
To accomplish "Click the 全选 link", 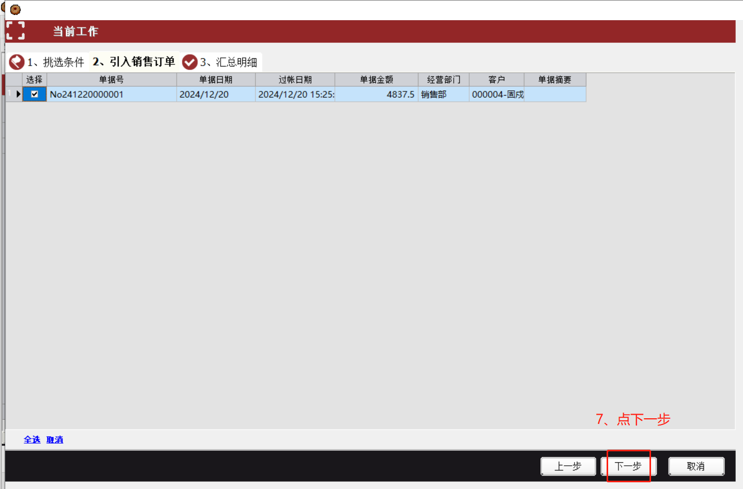I will click(32, 439).
